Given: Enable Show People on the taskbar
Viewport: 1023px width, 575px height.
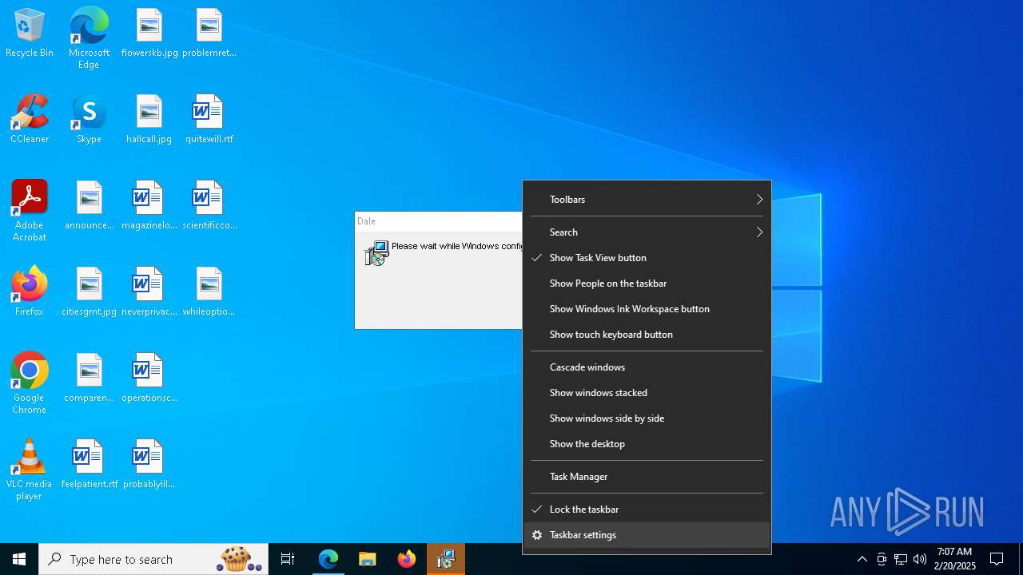Looking at the screenshot, I should [x=647, y=284].
